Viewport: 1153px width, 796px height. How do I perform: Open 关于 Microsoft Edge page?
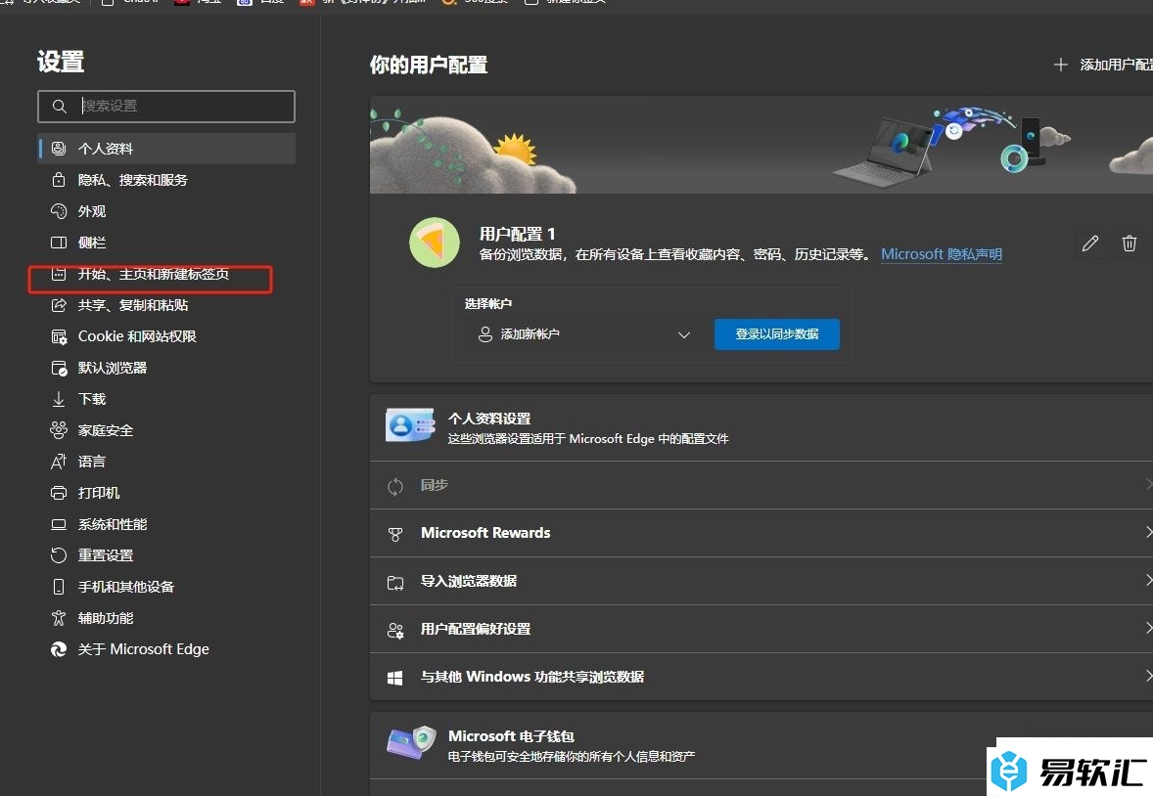click(x=167, y=649)
